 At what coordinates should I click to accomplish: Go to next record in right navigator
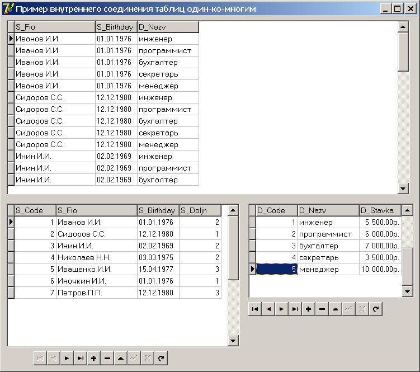click(x=282, y=309)
